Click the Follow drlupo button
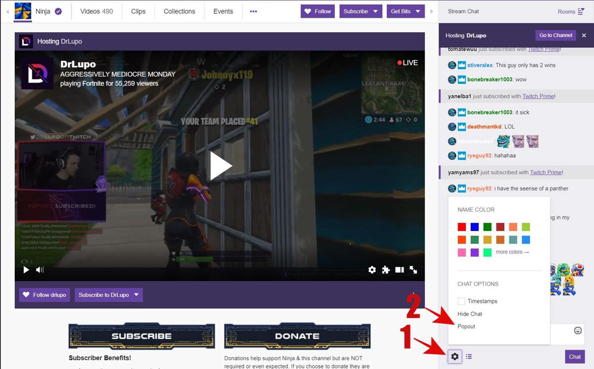 coord(45,295)
